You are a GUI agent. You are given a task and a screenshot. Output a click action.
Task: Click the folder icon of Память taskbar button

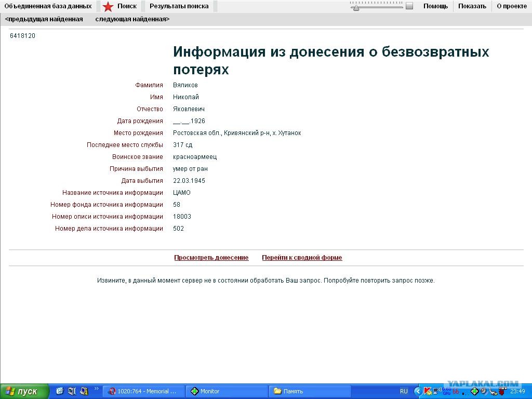(x=277, y=391)
